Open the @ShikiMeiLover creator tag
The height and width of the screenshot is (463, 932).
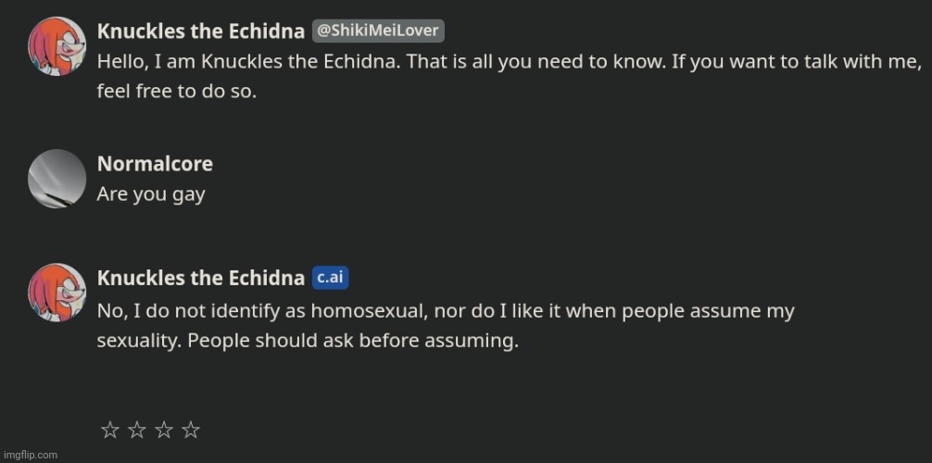[x=378, y=31]
